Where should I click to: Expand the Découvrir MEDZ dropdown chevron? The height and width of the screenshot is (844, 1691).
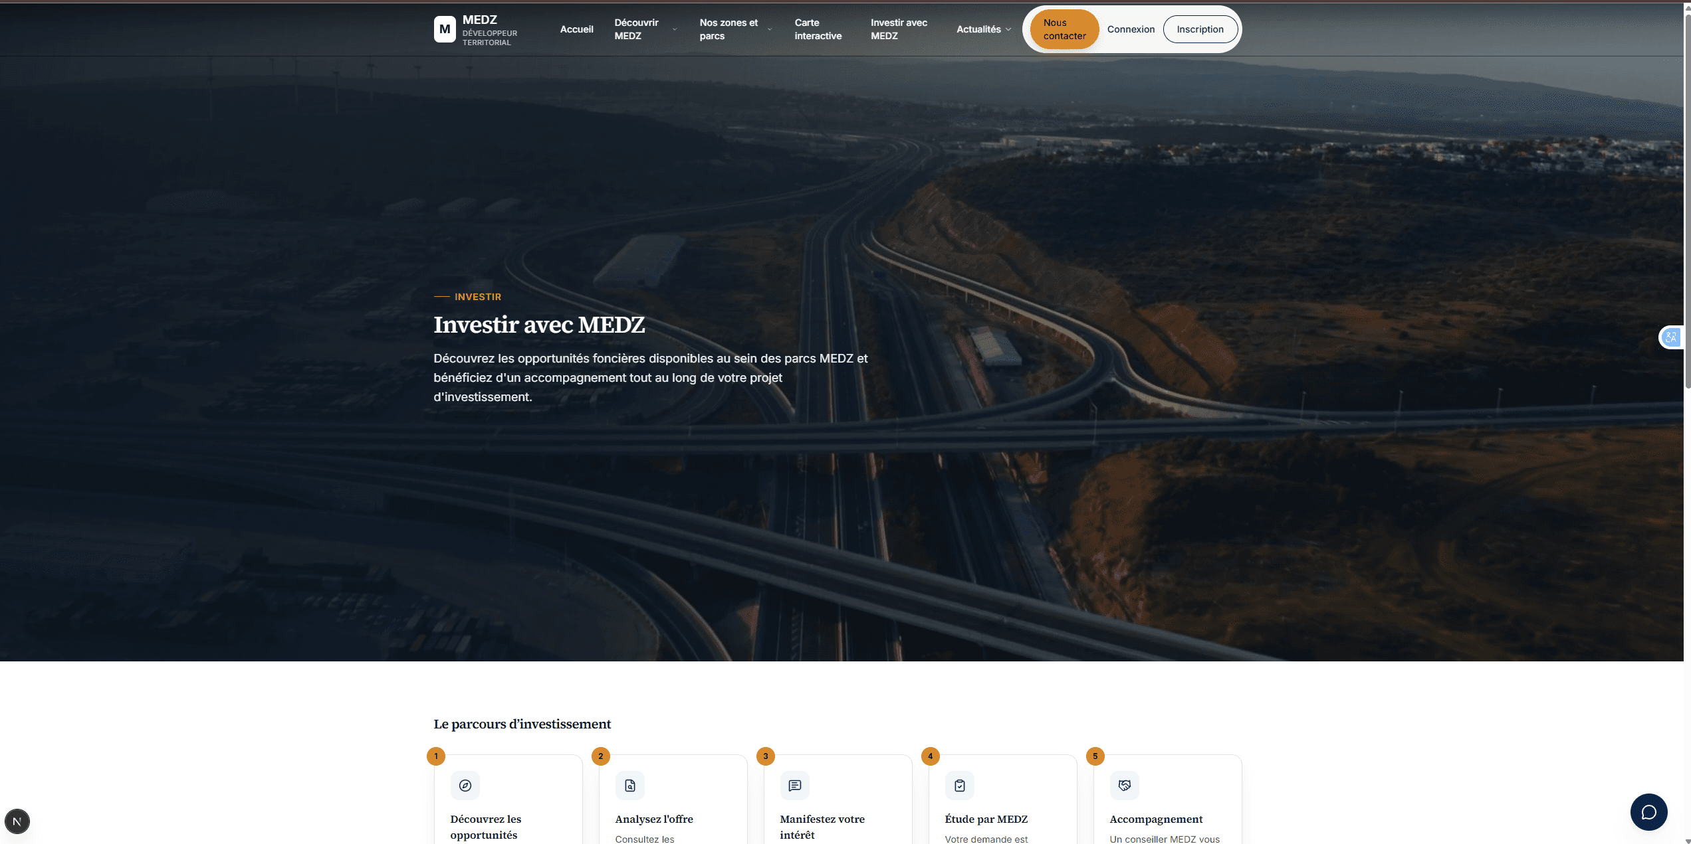tap(675, 29)
